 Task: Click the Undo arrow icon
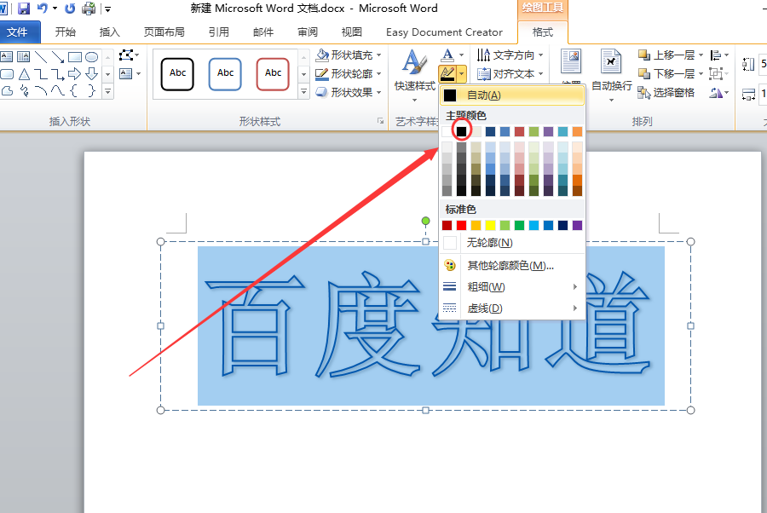pos(43,9)
